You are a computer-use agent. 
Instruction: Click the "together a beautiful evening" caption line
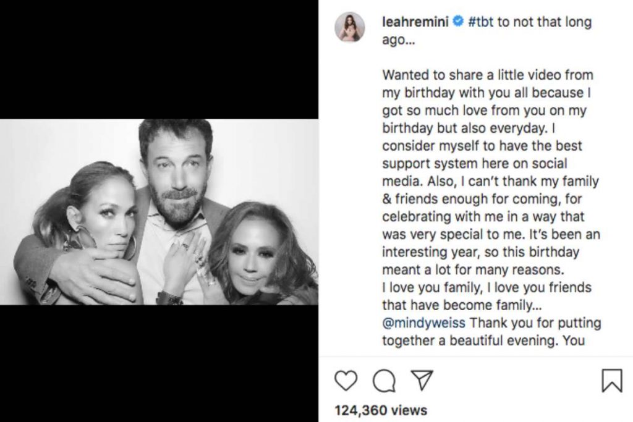coord(483,340)
